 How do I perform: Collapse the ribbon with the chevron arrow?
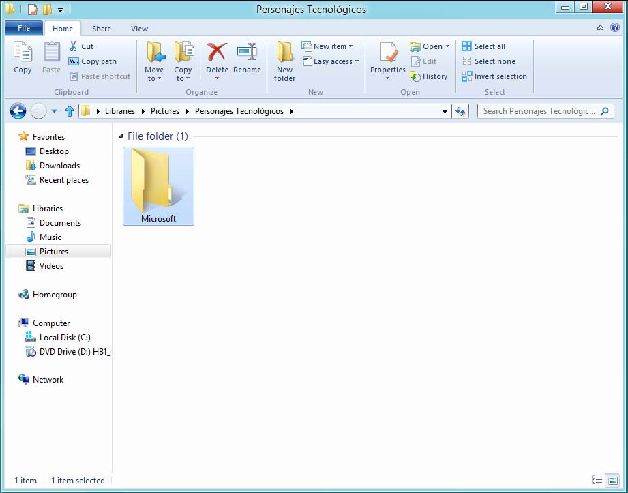pos(600,28)
